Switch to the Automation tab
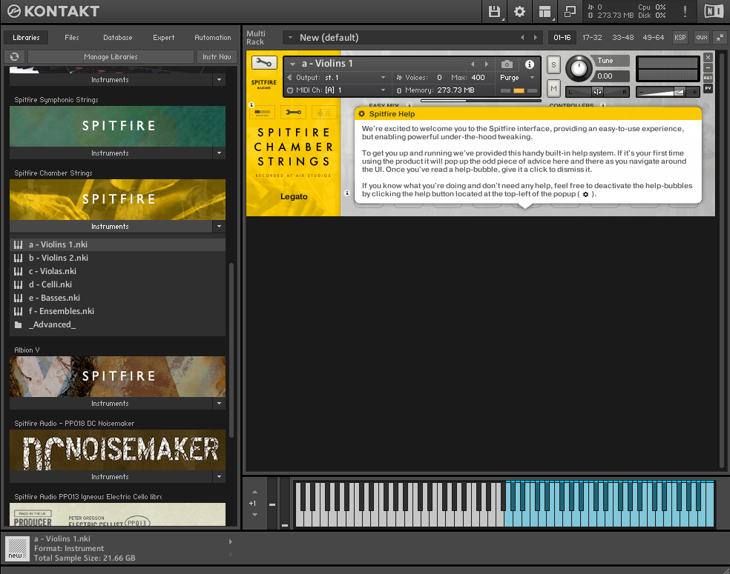The image size is (730, 574). click(x=213, y=38)
